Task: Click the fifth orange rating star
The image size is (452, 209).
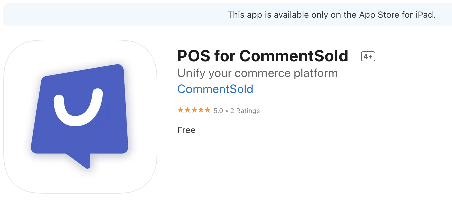Action: pos(207,110)
